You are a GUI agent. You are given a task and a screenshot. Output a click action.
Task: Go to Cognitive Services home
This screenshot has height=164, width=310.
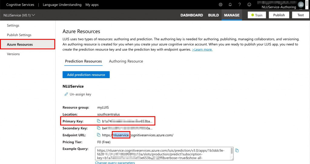[x=20, y=5]
